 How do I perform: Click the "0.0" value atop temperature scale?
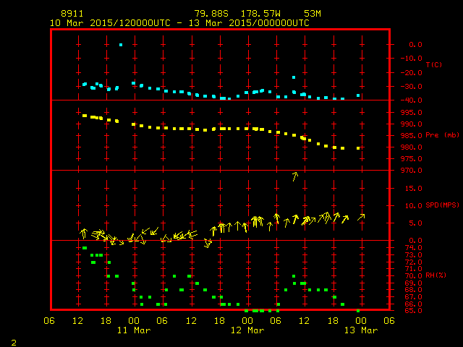click(x=415, y=45)
